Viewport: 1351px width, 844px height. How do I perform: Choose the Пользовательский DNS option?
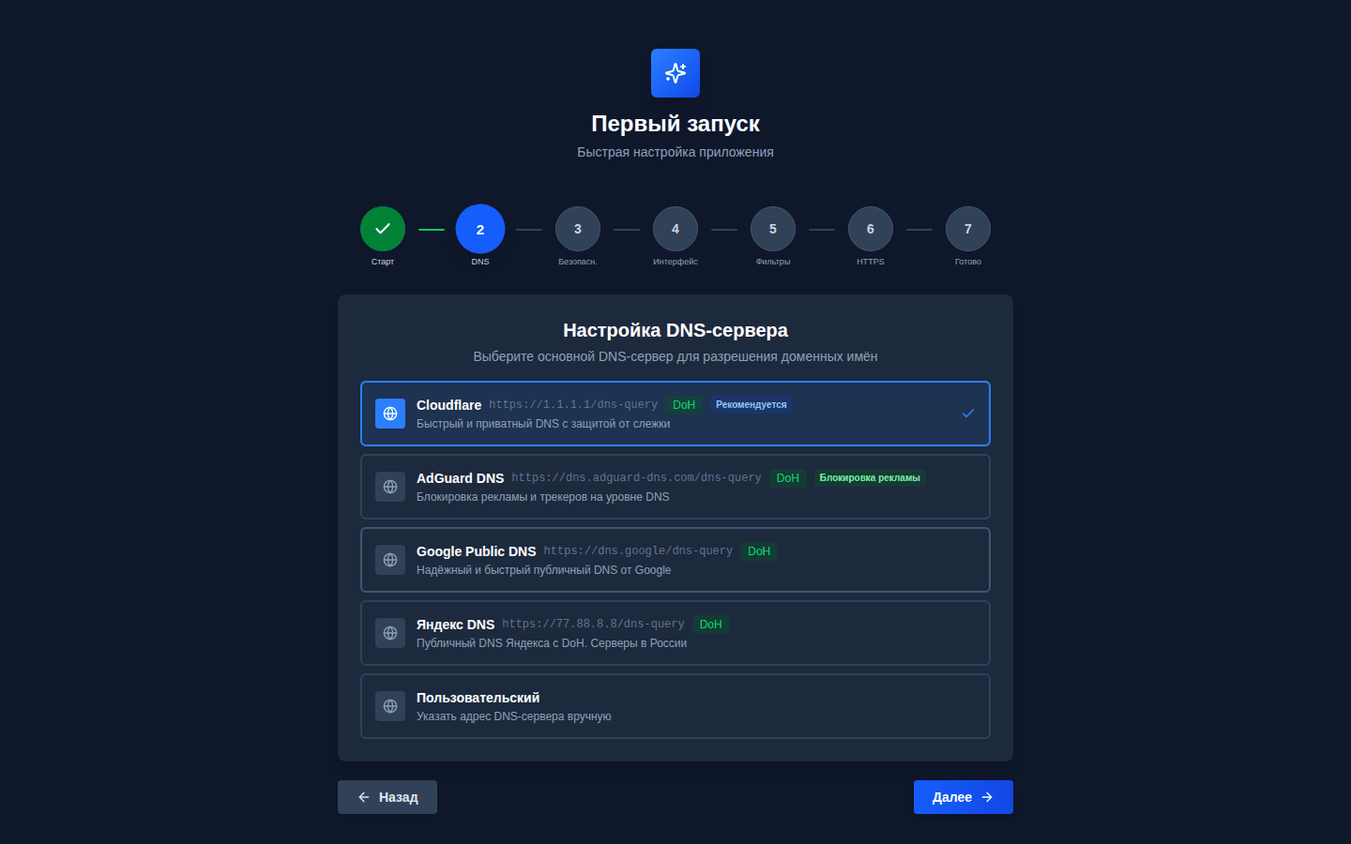675,706
